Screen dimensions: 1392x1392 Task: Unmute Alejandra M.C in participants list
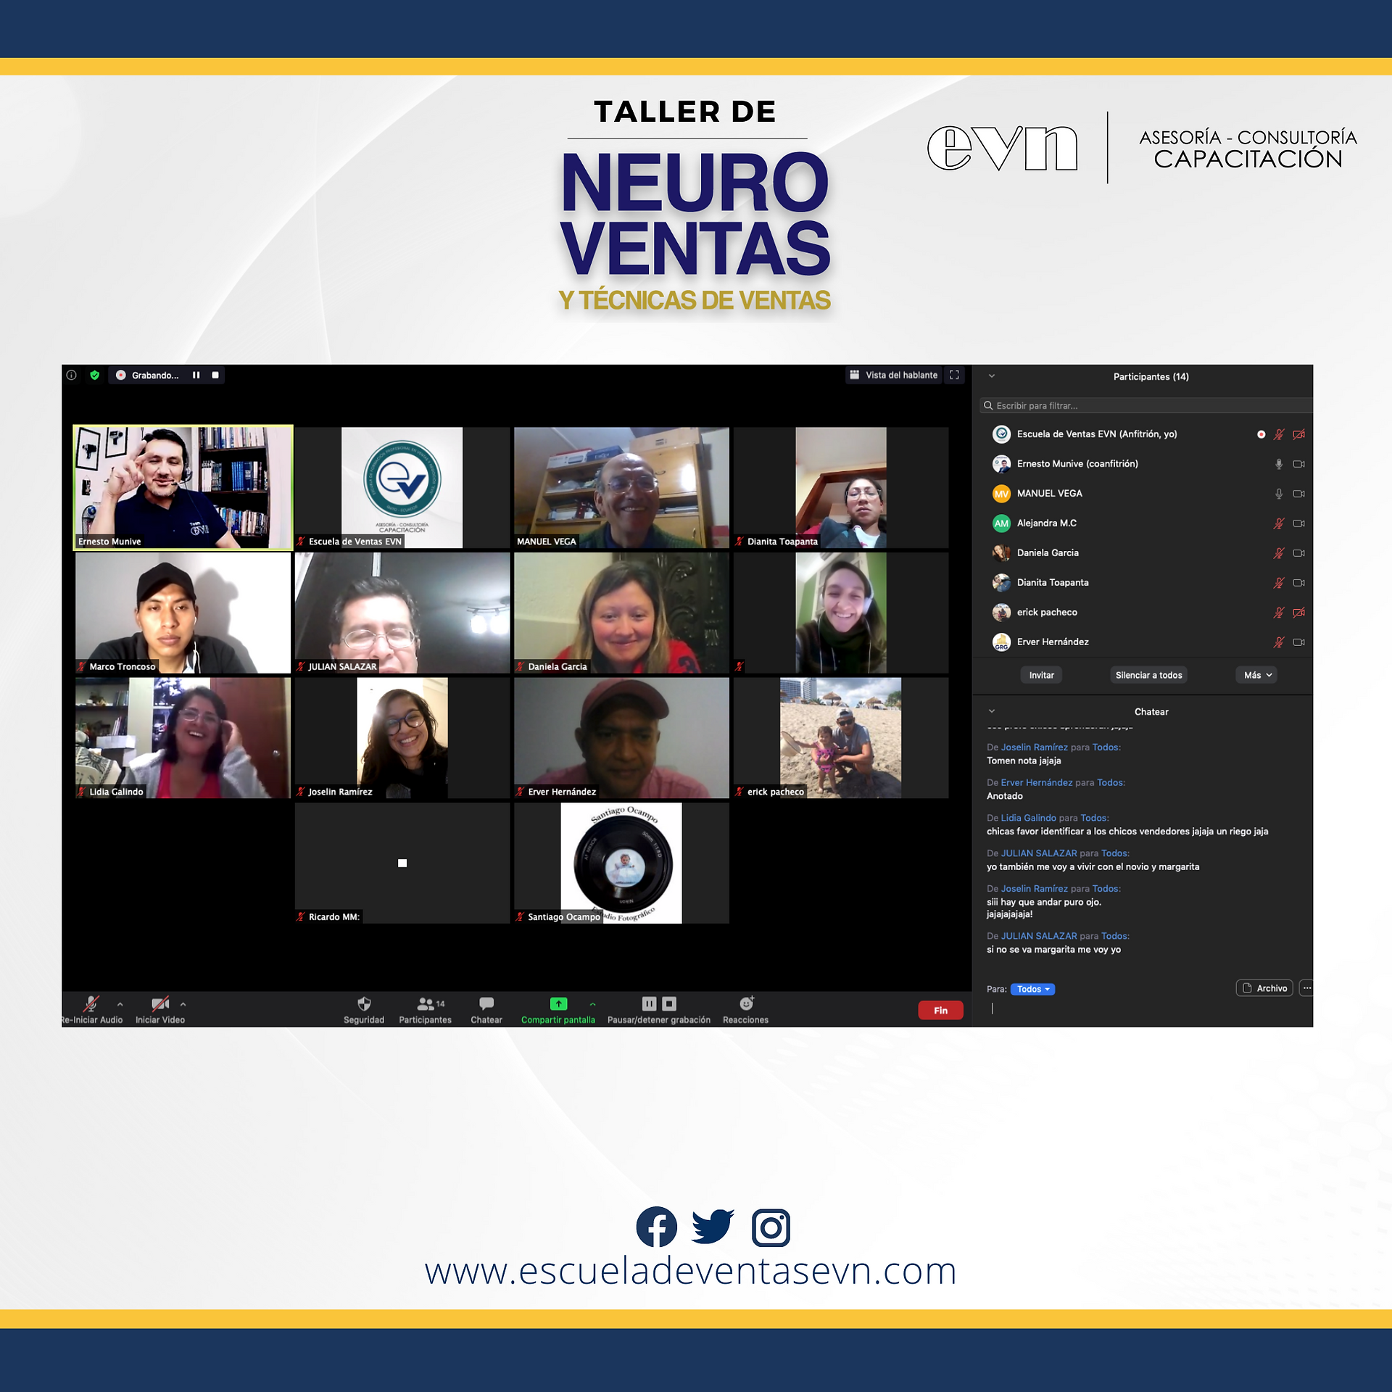[1279, 523]
